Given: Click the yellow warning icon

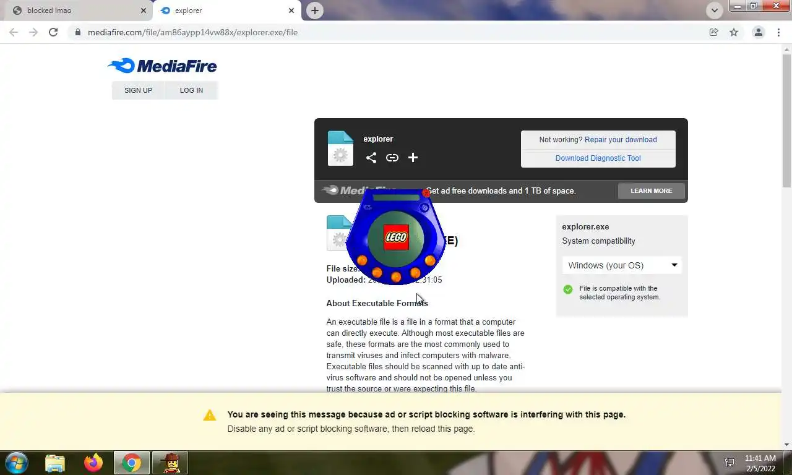Looking at the screenshot, I should point(210,415).
